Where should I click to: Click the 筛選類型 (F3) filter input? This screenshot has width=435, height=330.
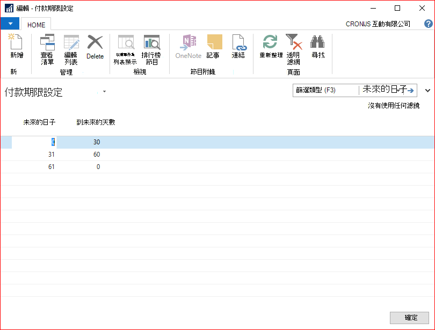pos(325,90)
